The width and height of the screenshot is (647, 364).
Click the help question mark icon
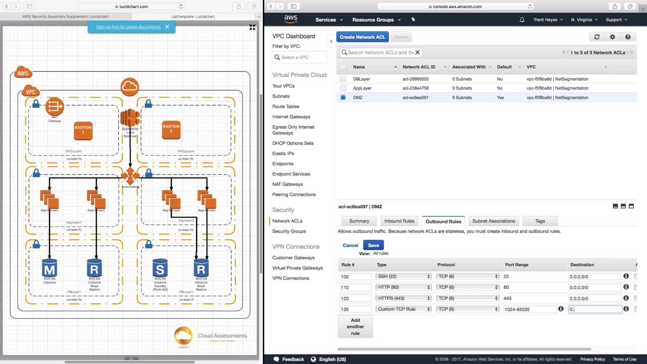pos(628,37)
